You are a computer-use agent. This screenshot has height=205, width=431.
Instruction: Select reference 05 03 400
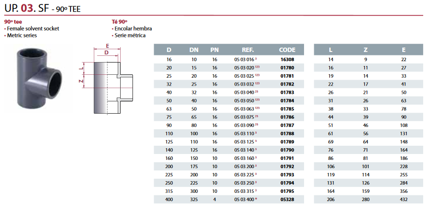245,199
